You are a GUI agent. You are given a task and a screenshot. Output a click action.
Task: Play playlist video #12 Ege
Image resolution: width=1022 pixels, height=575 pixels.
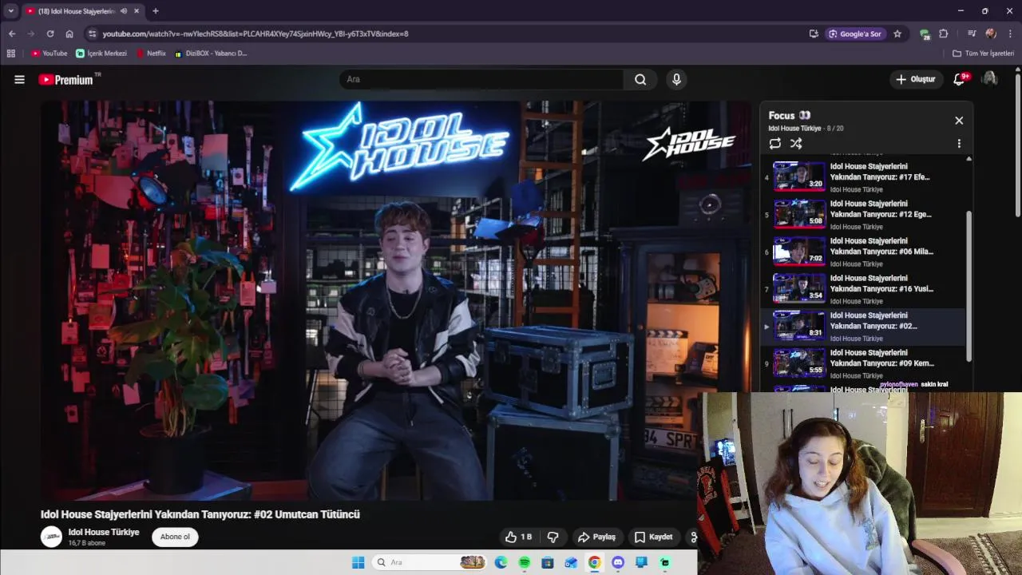tap(863, 214)
